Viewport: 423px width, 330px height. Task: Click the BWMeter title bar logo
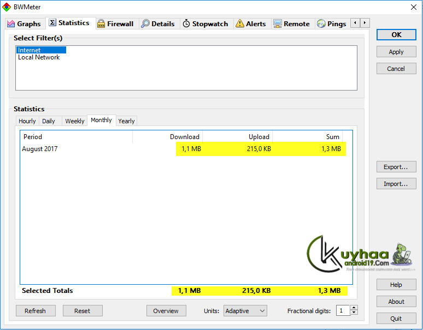point(6,7)
